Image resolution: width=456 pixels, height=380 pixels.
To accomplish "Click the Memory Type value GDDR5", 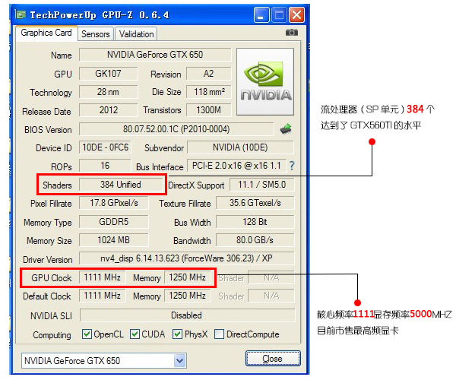I will tap(114, 222).
